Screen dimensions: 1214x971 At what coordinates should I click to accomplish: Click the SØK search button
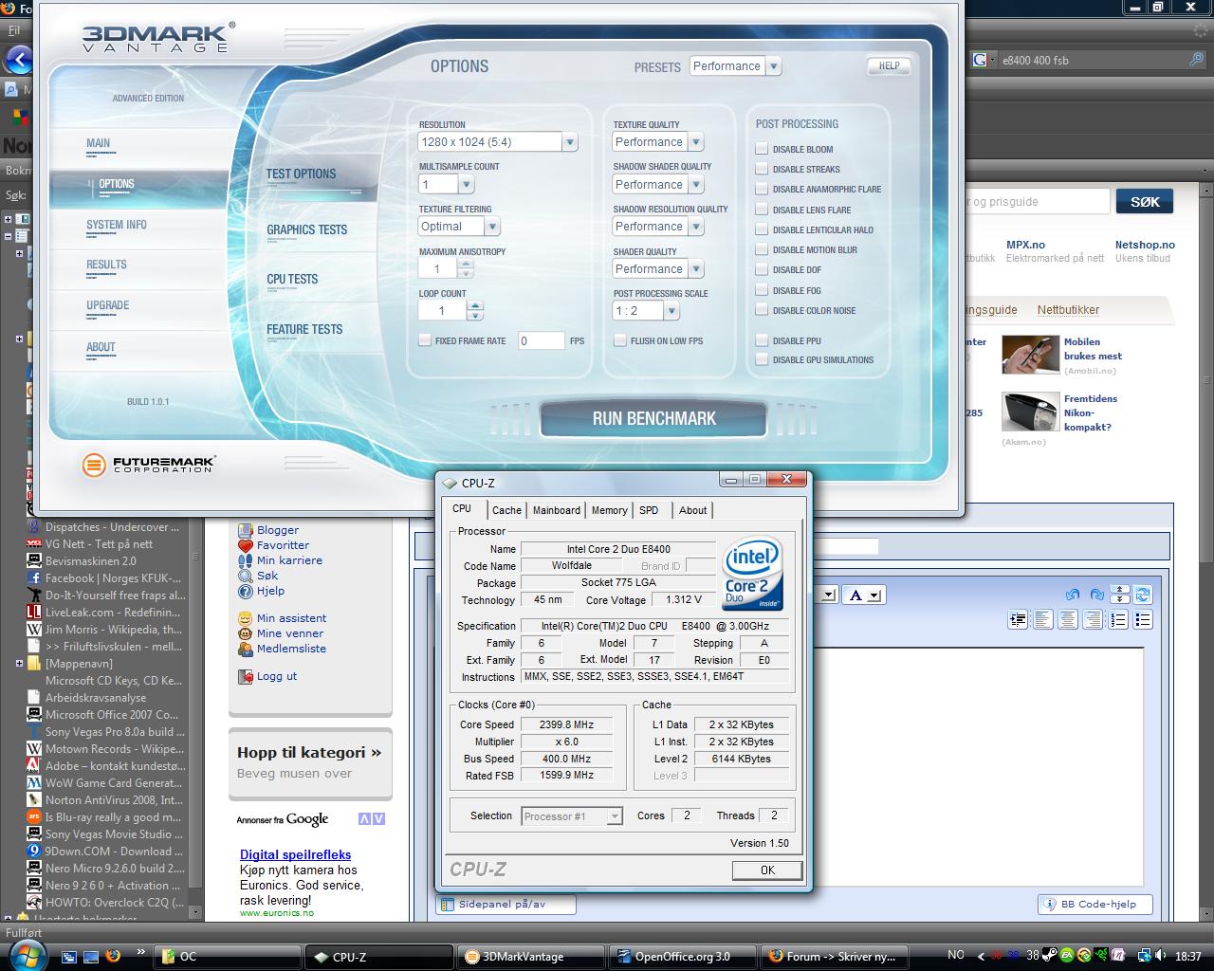pyautogui.click(x=1145, y=202)
